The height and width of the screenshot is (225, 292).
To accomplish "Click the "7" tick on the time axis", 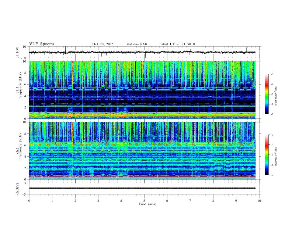I will point(190,201).
